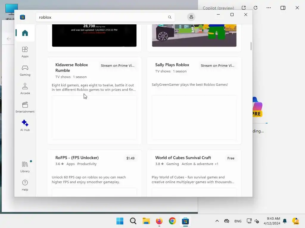Click Action & adventure category label
This screenshot has width=305, height=228.
point(197,164)
